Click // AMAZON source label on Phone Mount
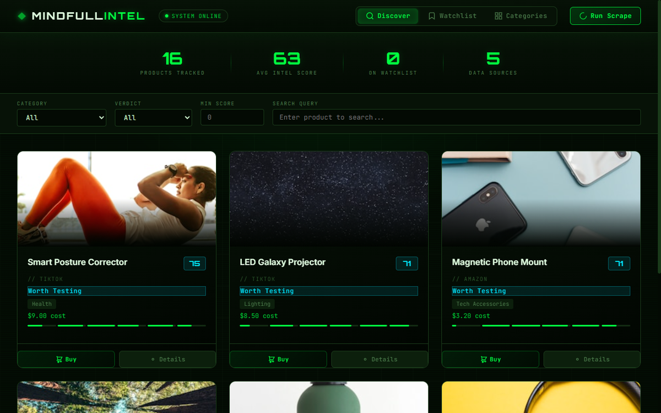661x413 pixels. tap(469, 279)
